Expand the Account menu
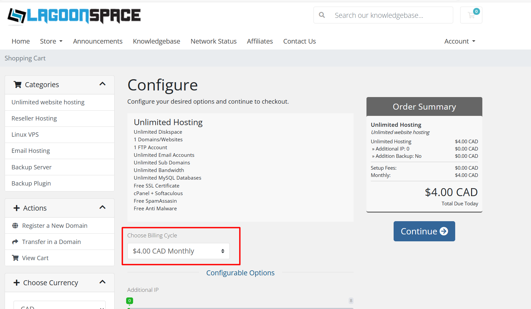531x309 pixels. [x=459, y=41]
